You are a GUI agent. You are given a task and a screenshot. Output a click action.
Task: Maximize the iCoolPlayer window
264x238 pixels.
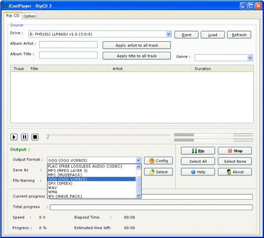click(251, 6)
